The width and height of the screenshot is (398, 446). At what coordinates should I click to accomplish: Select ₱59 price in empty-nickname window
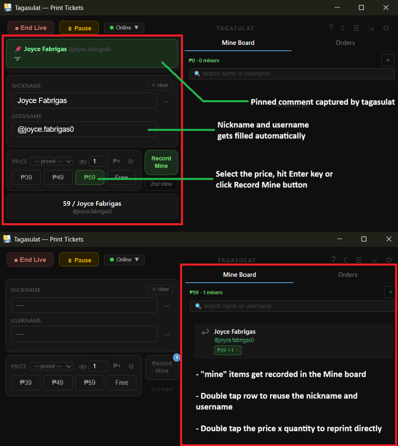click(x=90, y=382)
